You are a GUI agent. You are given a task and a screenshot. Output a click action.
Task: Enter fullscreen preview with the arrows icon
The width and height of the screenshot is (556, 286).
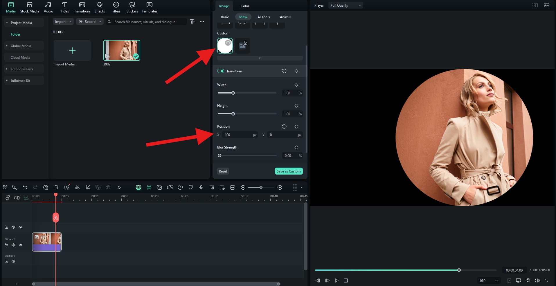546,280
